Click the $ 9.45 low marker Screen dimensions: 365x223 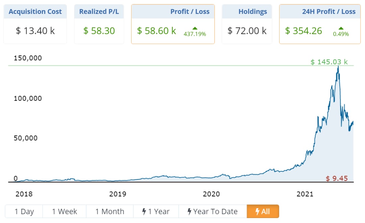coord(337,178)
